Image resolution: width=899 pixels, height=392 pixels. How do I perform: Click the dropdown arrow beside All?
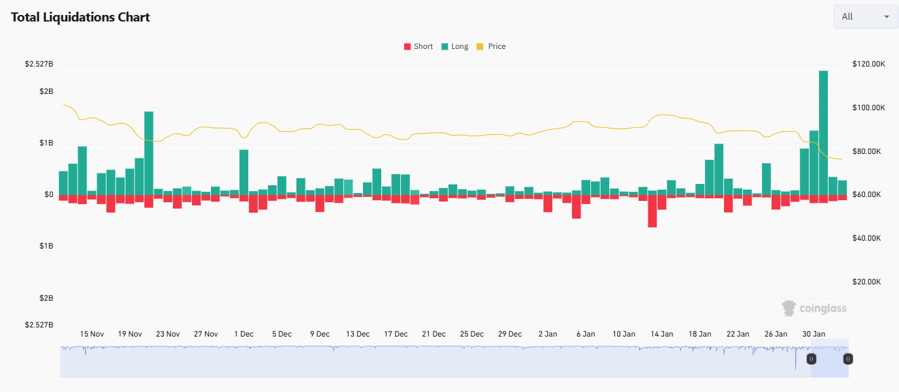pos(887,17)
